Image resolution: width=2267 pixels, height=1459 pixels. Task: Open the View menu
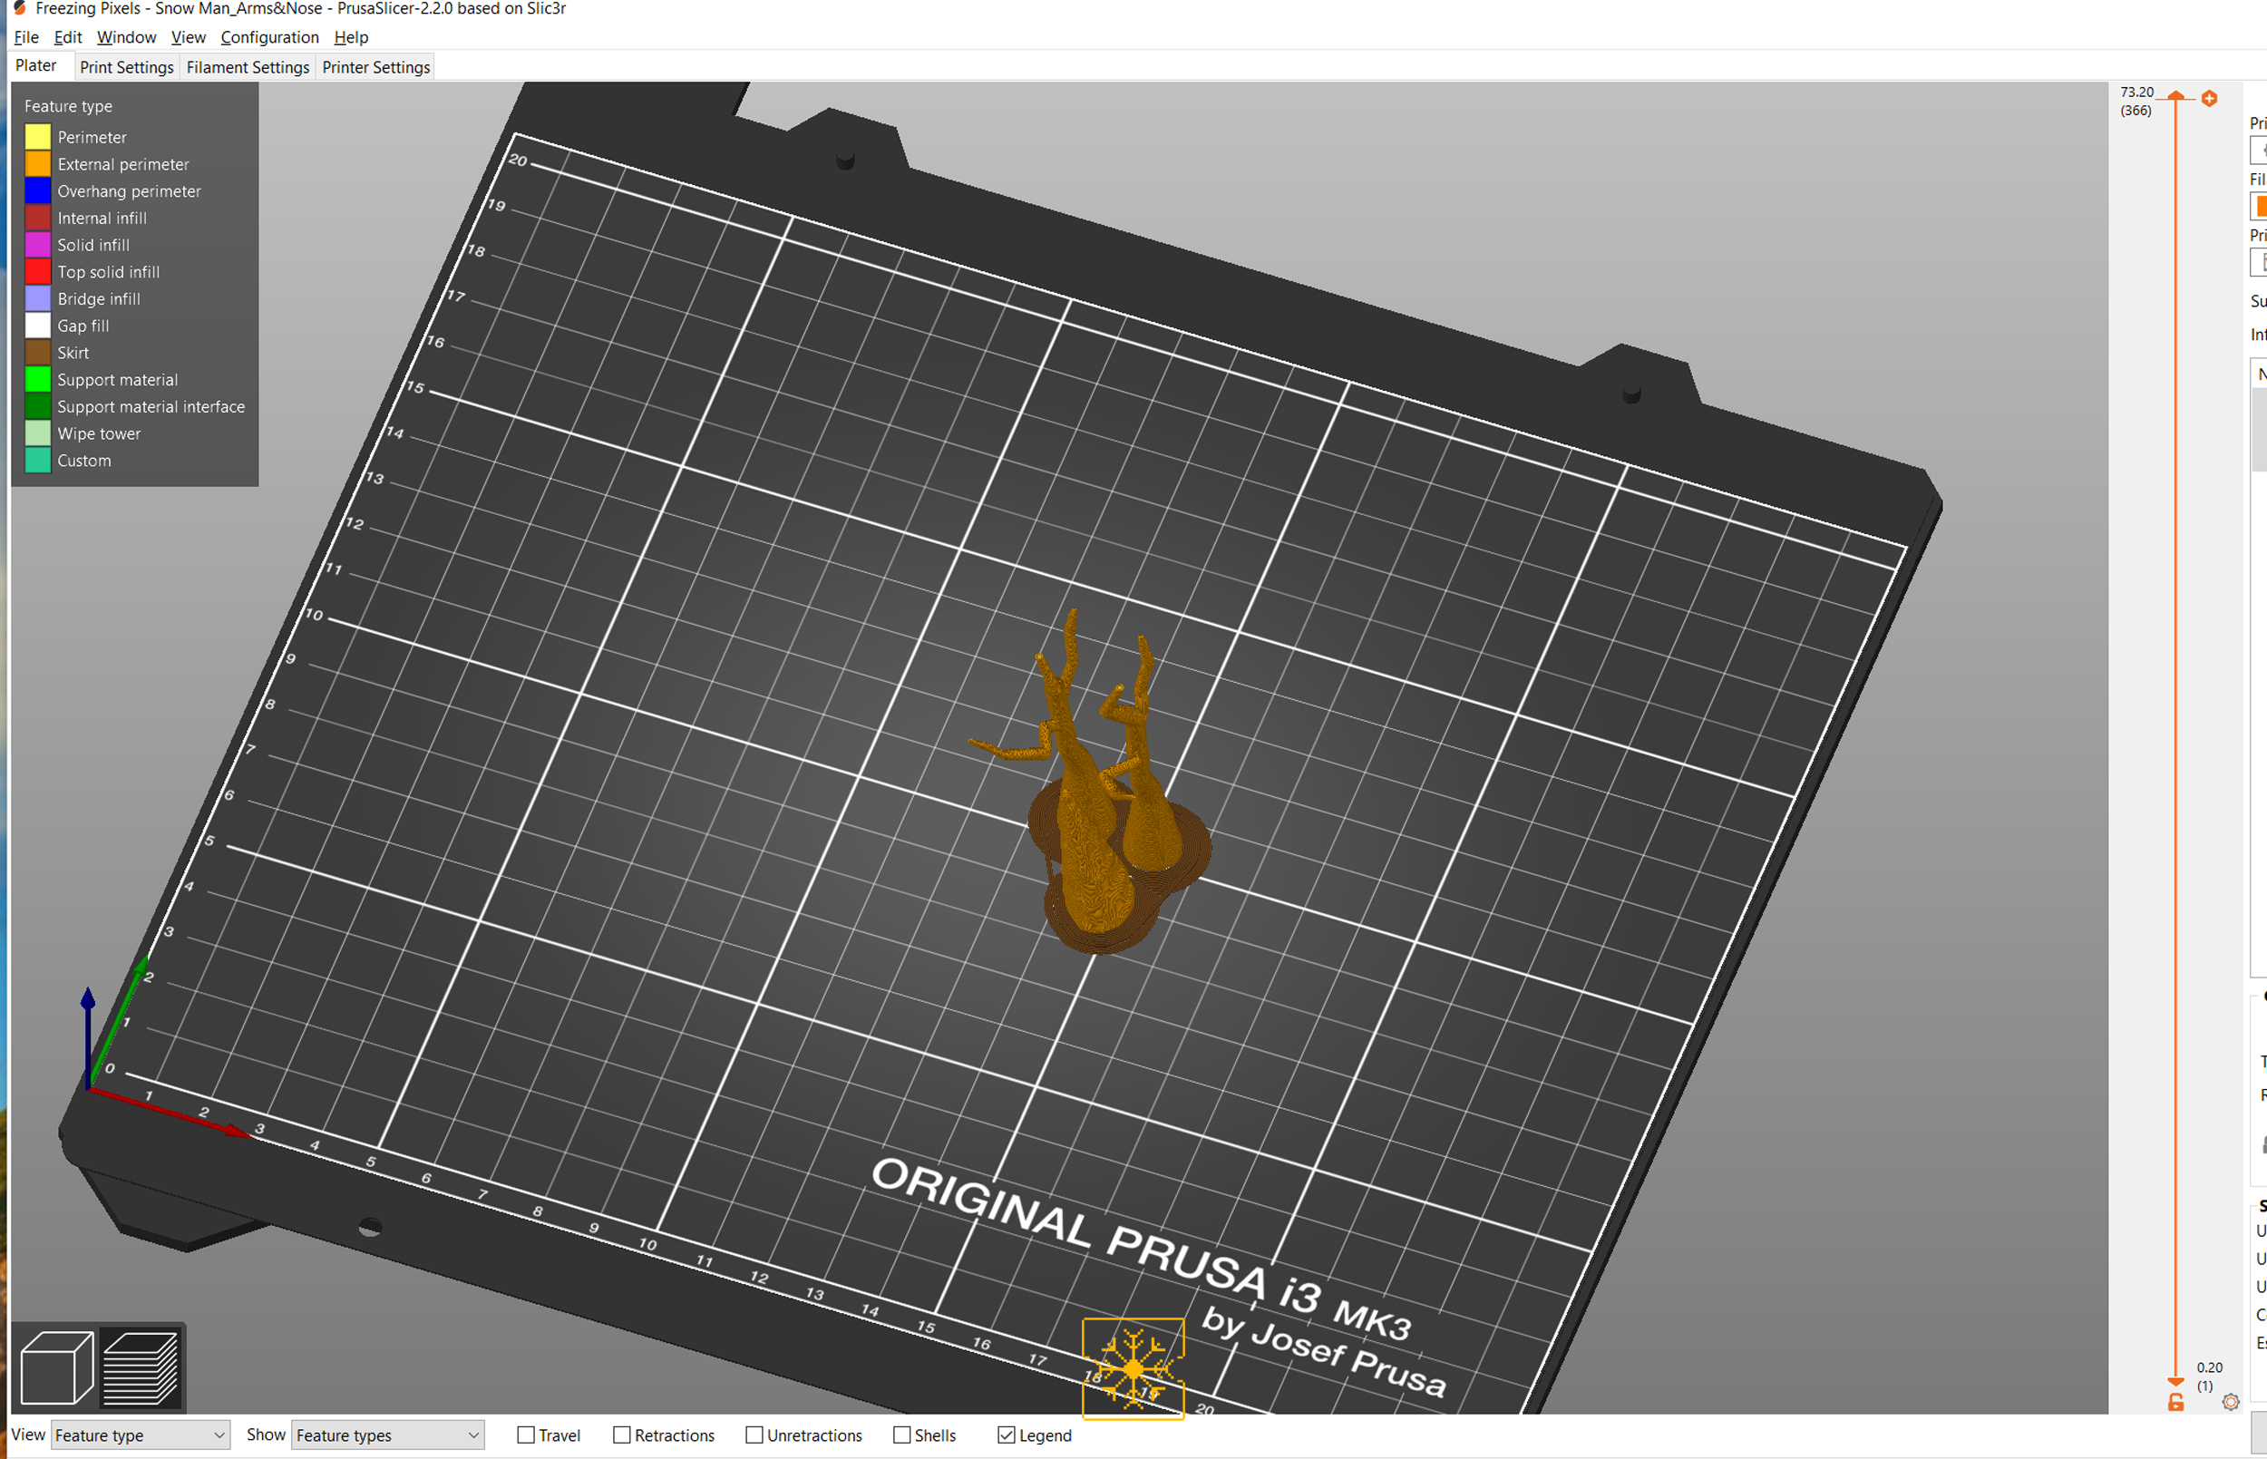click(188, 37)
